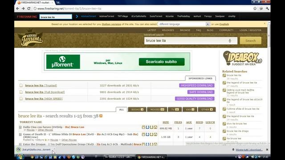Click first yellow icon in Dalla Cina con furore row
This screenshot has height=160, width=285.
point(143,127)
